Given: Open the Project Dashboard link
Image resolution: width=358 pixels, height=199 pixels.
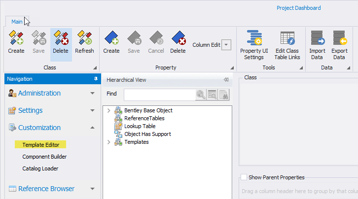Looking at the screenshot, I should point(299,8).
